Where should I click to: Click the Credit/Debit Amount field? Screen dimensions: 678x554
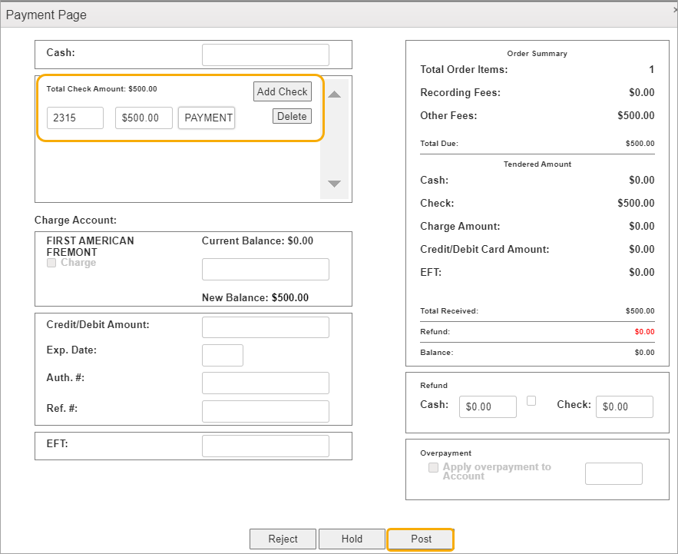265,327
